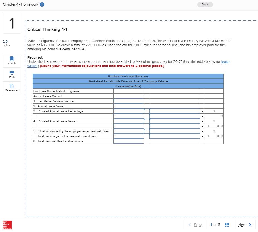Click the "Carefree Pools and Spas, Inc." table header
This screenshot has height=232, width=258.
click(x=128, y=76)
